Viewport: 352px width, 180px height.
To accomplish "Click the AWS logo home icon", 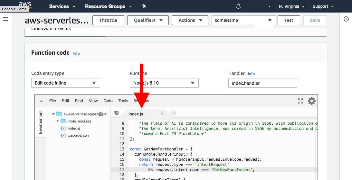I will (25, 4).
